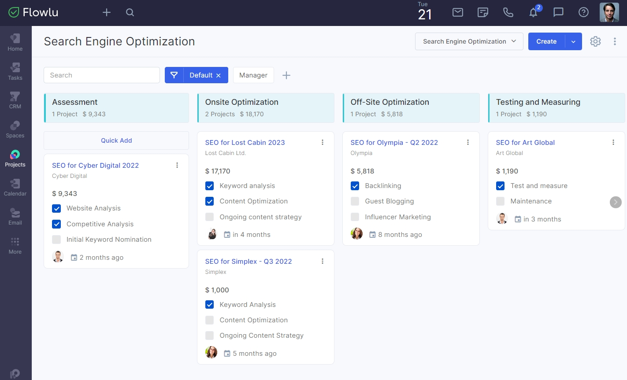Open SEO for Olympia - Q2 2022 project
The height and width of the screenshot is (380, 627).
tap(394, 143)
